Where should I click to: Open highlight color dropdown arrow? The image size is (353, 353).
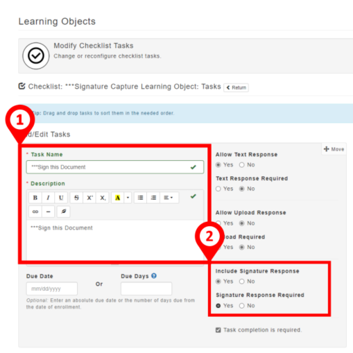click(x=128, y=198)
